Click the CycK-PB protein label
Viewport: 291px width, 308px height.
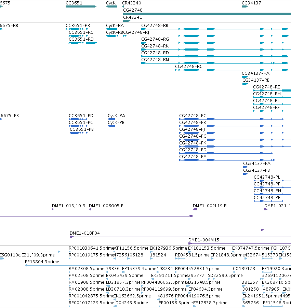(116, 122)
